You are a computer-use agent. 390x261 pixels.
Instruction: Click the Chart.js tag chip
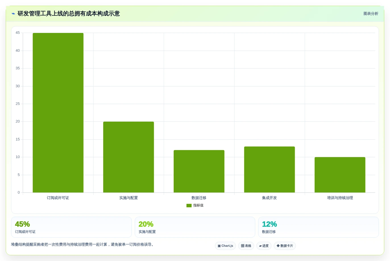coord(225,246)
